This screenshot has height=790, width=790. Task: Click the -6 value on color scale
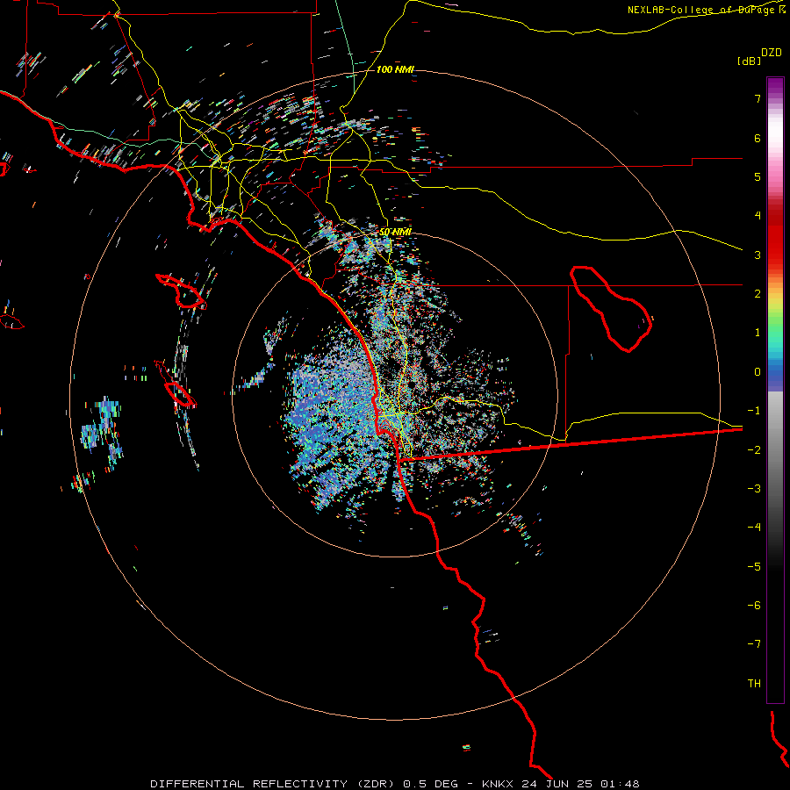coord(754,606)
